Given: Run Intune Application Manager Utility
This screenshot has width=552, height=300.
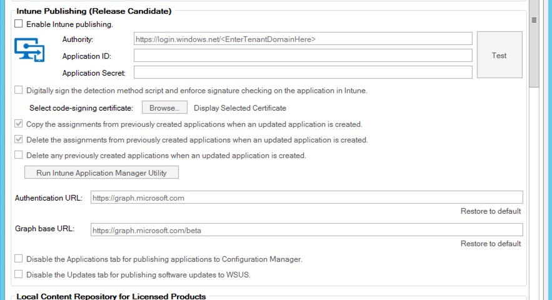Looking at the screenshot, I should tap(101, 172).
